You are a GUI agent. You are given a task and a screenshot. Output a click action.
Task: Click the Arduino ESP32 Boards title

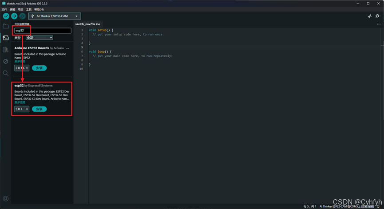(x=32, y=48)
